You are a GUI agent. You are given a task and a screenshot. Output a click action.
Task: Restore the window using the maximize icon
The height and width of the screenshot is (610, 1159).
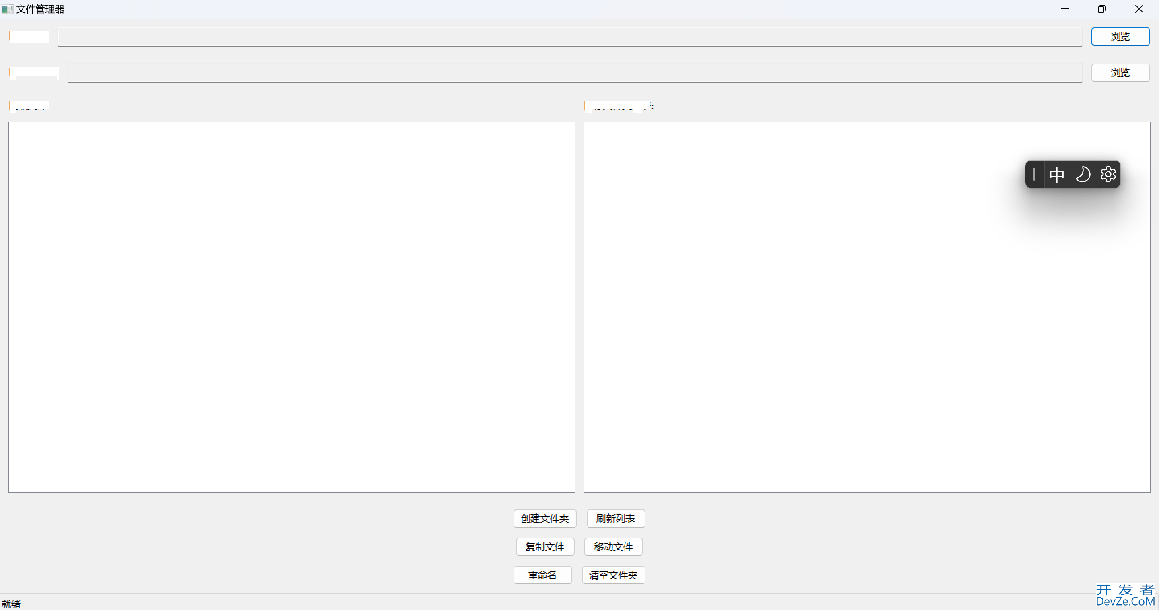coord(1101,9)
